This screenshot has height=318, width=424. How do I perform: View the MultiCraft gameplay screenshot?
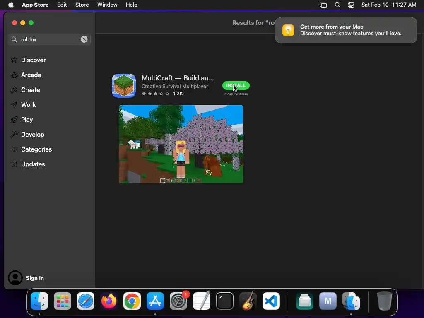click(181, 144)
